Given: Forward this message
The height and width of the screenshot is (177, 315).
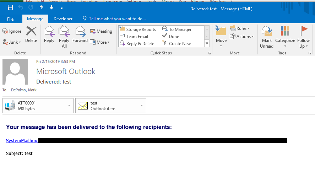Looking at the screenshot, I should tap(80, 34).
